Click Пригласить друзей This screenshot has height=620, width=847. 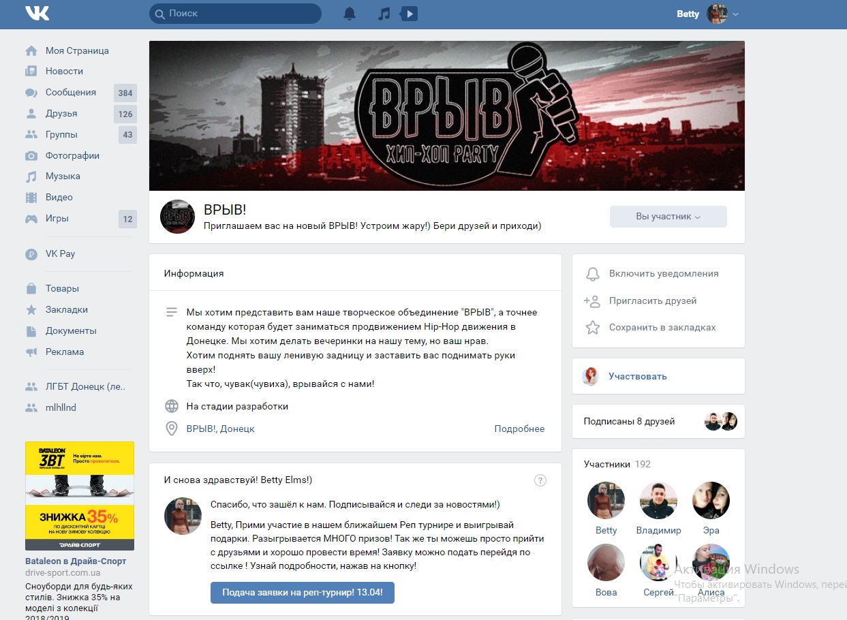tap(653, 301)
